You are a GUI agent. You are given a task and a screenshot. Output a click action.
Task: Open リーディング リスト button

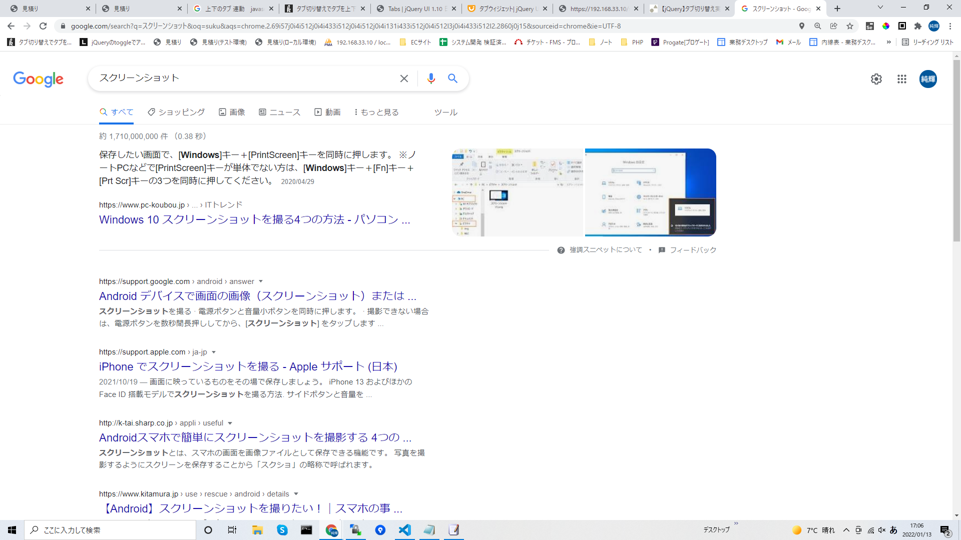click(927, 42)
